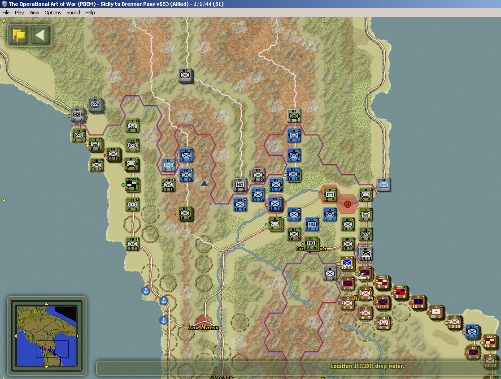The height and width of the screenshot is (379, 501).
Task: Select the brown 11-17 brigade
Action: 383,302
